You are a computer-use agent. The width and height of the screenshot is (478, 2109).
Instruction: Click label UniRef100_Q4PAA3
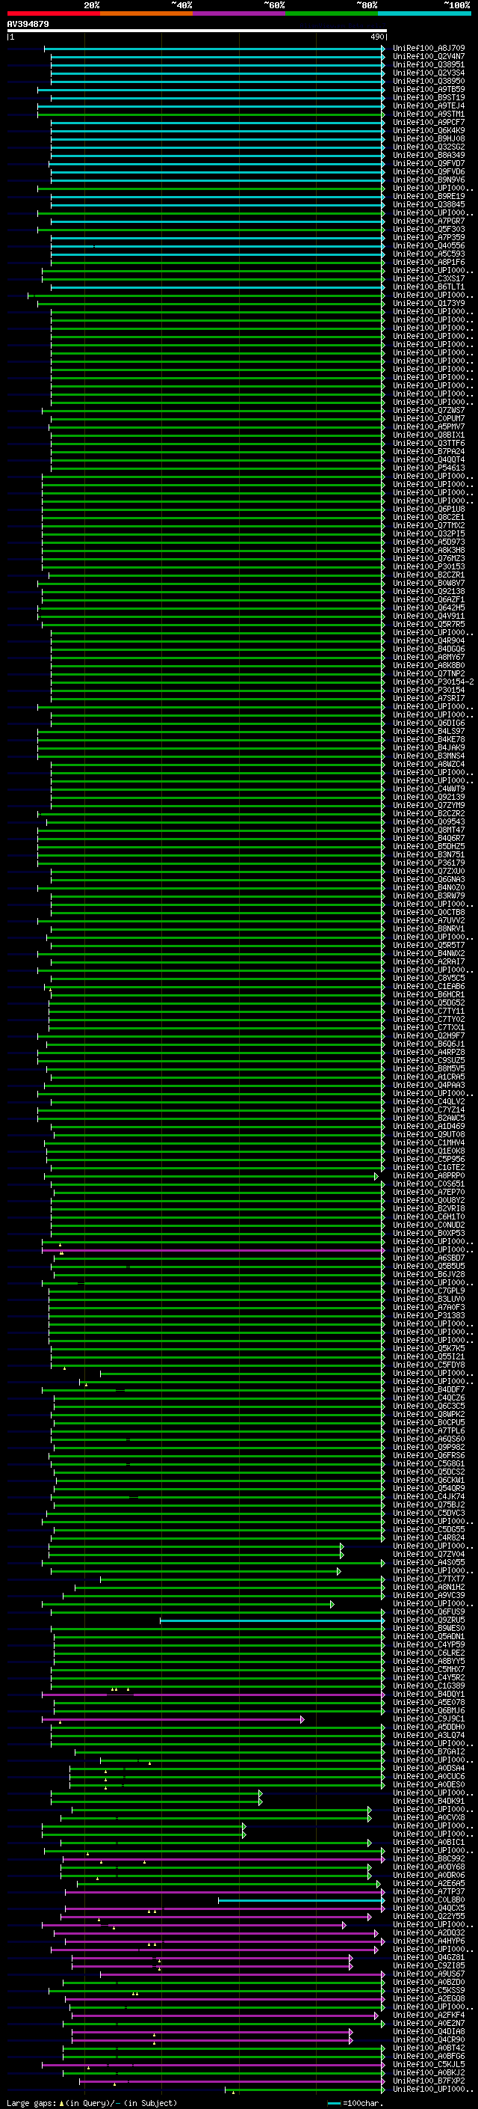pyautogui.click(x=429, y=1085)
